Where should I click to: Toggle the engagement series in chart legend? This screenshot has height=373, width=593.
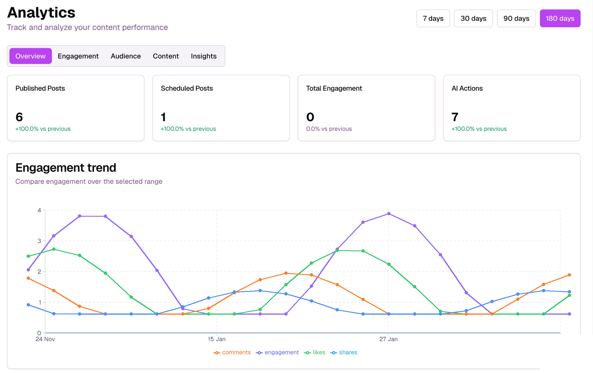[x=278, y=352]
